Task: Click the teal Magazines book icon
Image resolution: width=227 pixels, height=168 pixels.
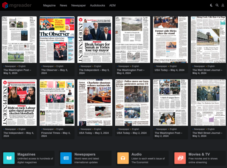Action: (x=9, y=158)
